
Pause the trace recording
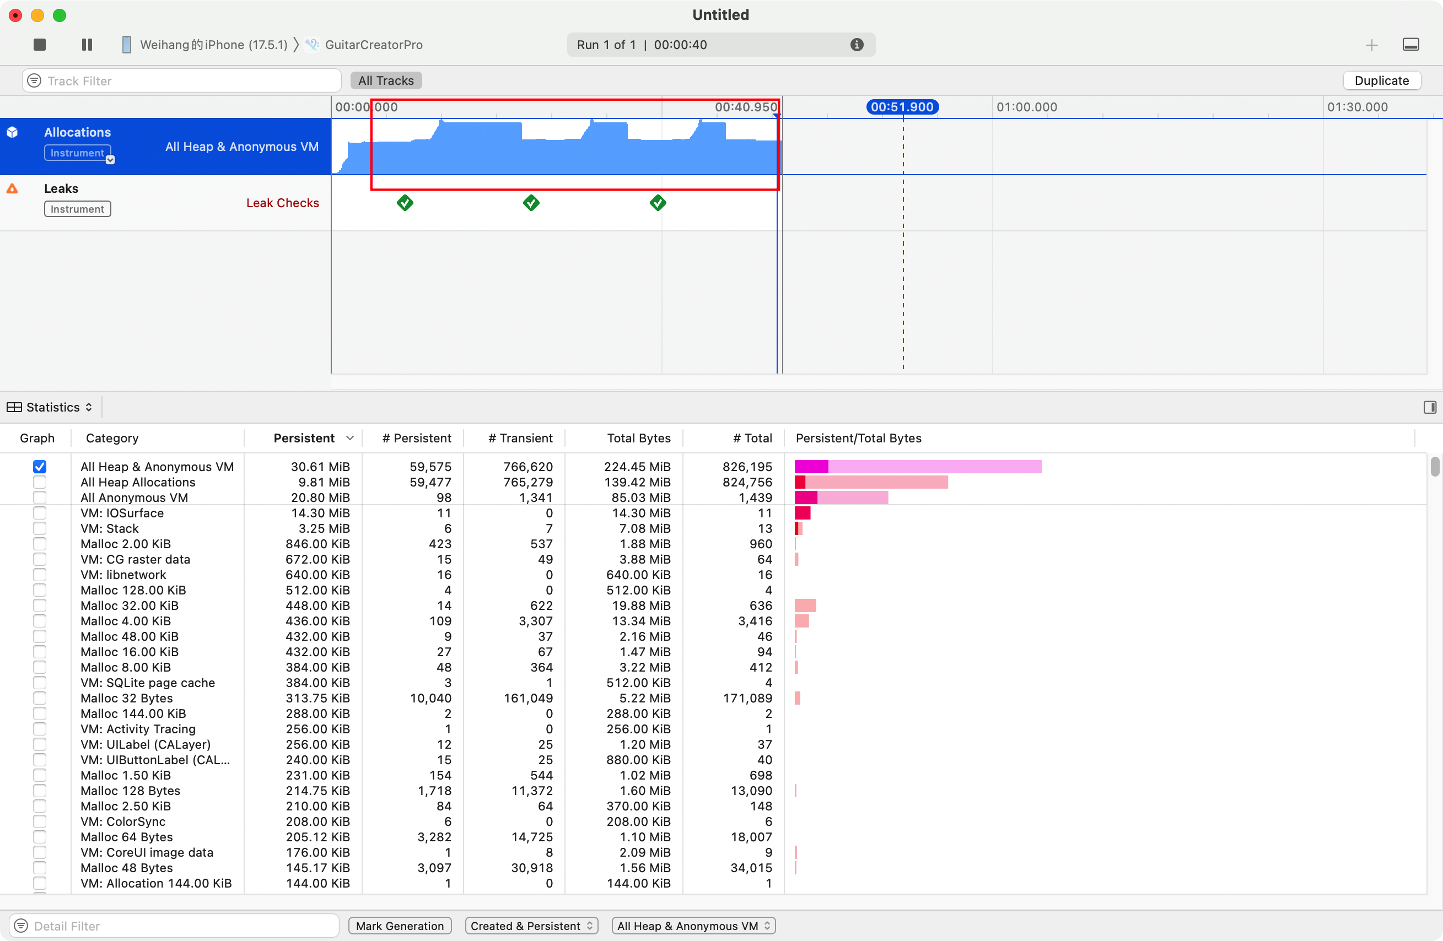[87, 45]
